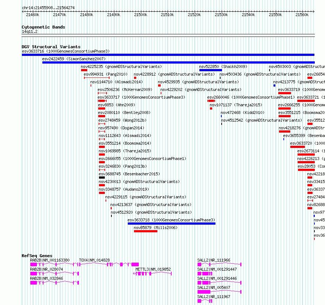This screenshot has width=325, height=305.
Task: Select esv3246830 (Pang2013b) label
Action: tap(123, 166)
